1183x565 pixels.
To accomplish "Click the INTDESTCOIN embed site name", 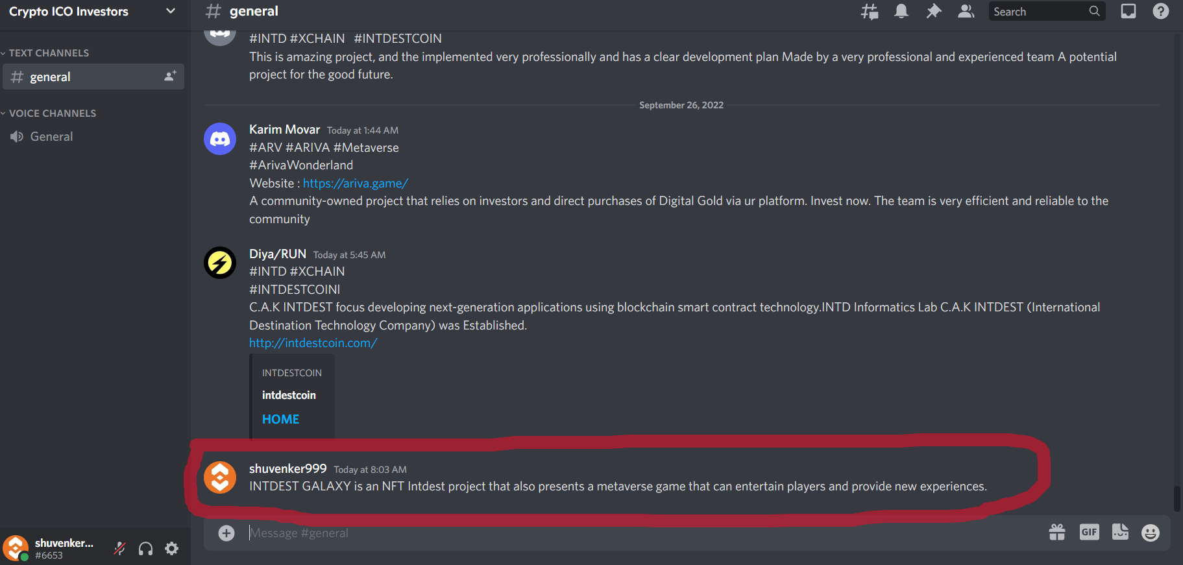I will coord(292,373).
